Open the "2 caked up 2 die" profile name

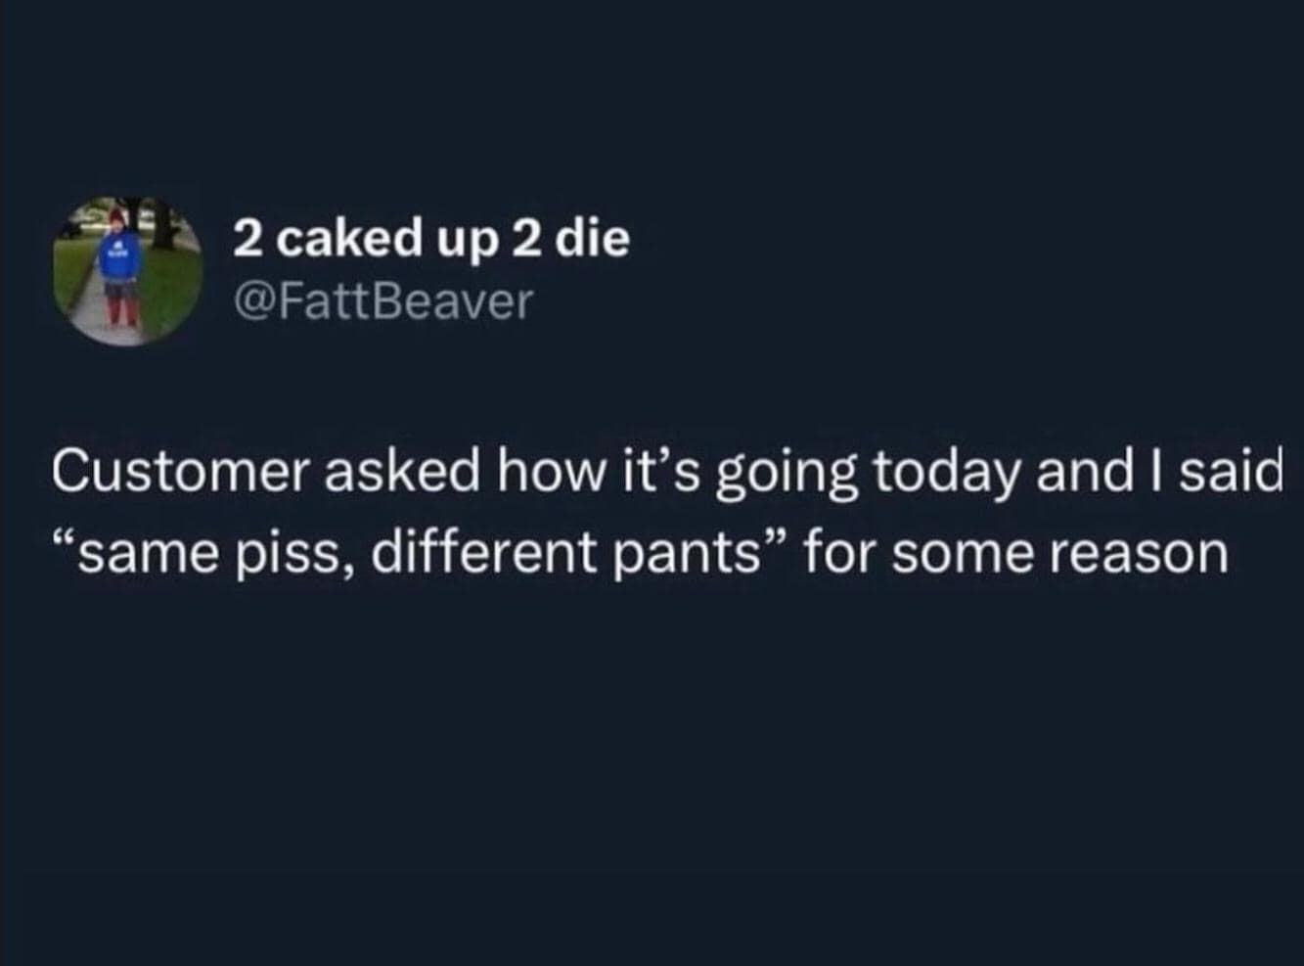[x=431, y=238]
